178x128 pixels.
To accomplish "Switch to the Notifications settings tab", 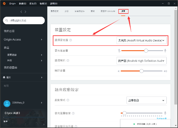I will 93,11.
